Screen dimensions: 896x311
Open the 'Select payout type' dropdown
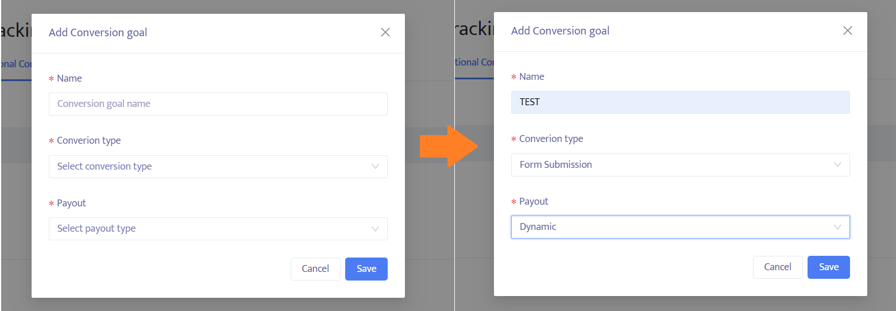218,229
